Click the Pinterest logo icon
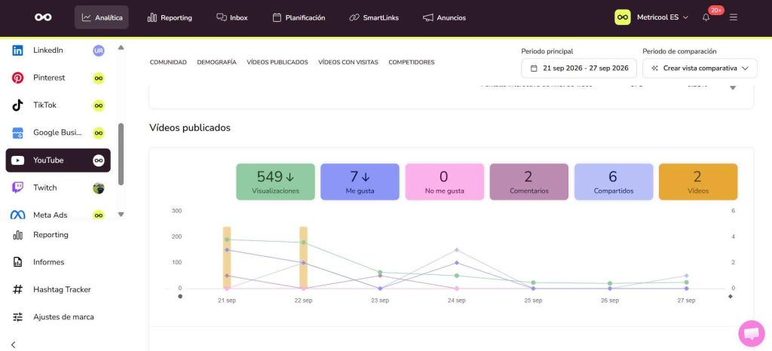The height and width of the screenshot is (351, 772). pyautogui.click(x=18, y=78)
